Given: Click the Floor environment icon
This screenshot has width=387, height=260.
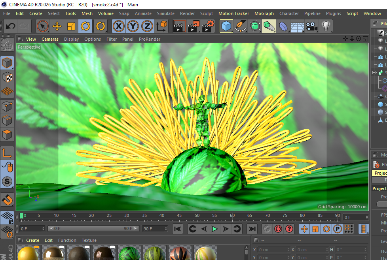Looking at the screenshot, I should [x=298, y=26].
